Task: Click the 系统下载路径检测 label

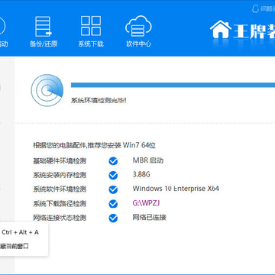Action: tap(60, 204)
